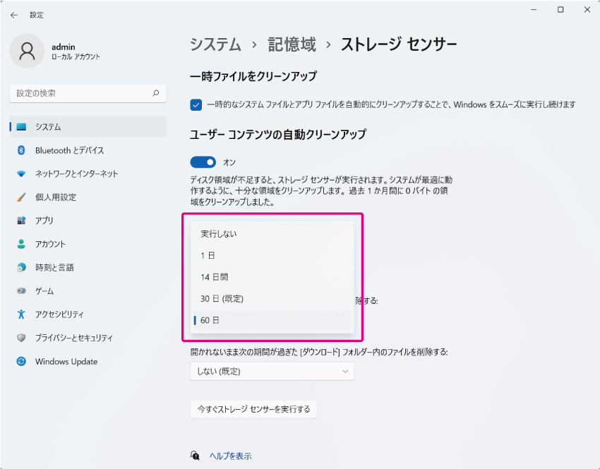Uncheck the temporary files cleanup checkbox
The width and height of the screenshot is (600, 469).
196,105
